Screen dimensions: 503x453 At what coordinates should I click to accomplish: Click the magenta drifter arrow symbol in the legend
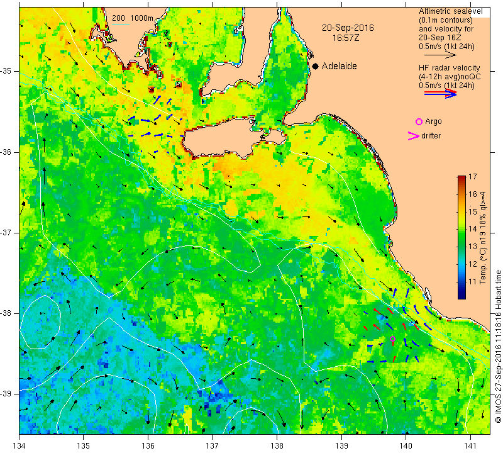coord(413,136)
